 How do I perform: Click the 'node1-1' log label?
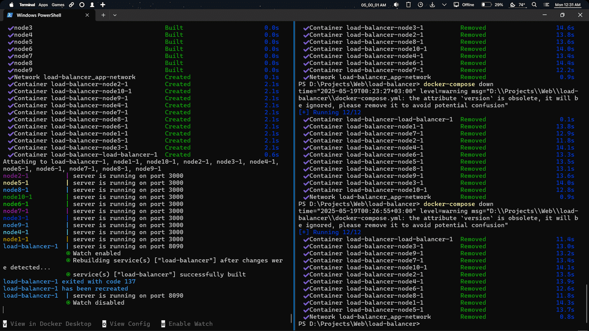(x=16, y=240)
